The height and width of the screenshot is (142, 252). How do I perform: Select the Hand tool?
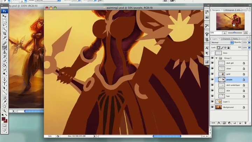4,106
